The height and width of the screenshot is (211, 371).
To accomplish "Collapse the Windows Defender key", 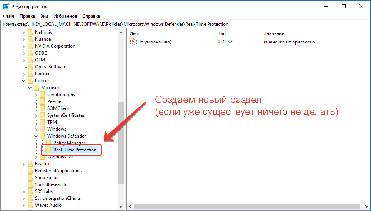I will [x=36, y=136].
